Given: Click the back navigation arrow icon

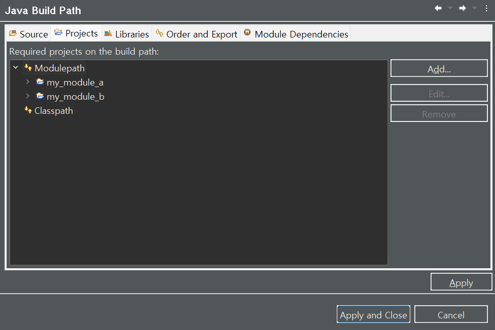Looking at the screenshot, I should 438,8.
